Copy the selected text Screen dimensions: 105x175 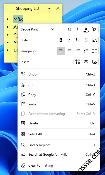coord(59,95)
